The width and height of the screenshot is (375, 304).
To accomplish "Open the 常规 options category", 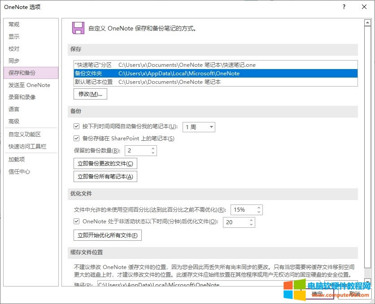I will pos(14,25).
